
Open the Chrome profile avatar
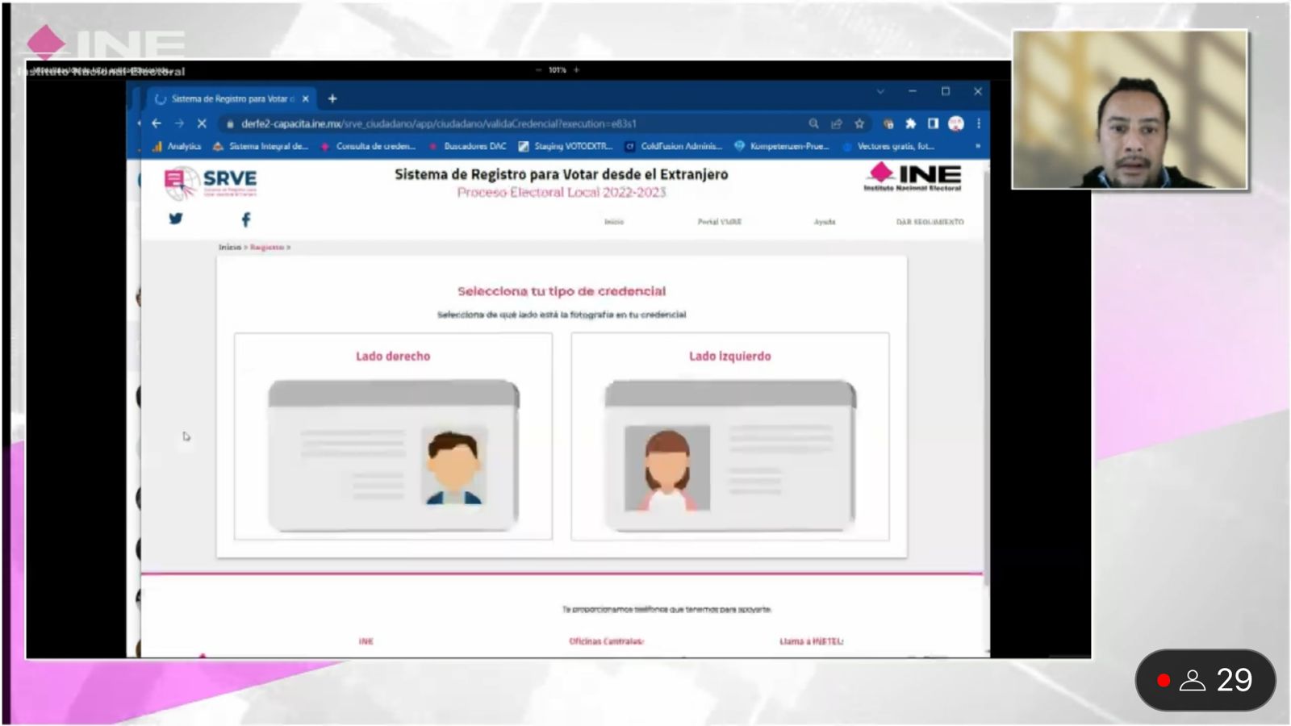click(956, 123)
